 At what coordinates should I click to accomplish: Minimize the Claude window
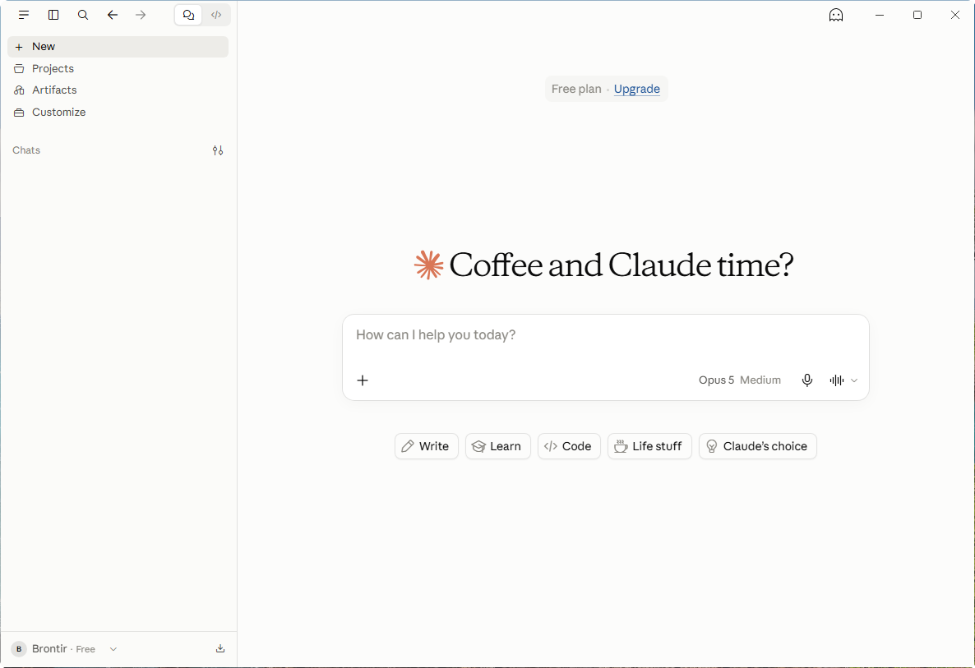tap(880, 15)
